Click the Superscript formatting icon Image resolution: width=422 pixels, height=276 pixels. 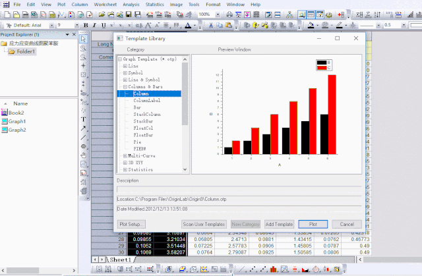[x=112, y=25]
